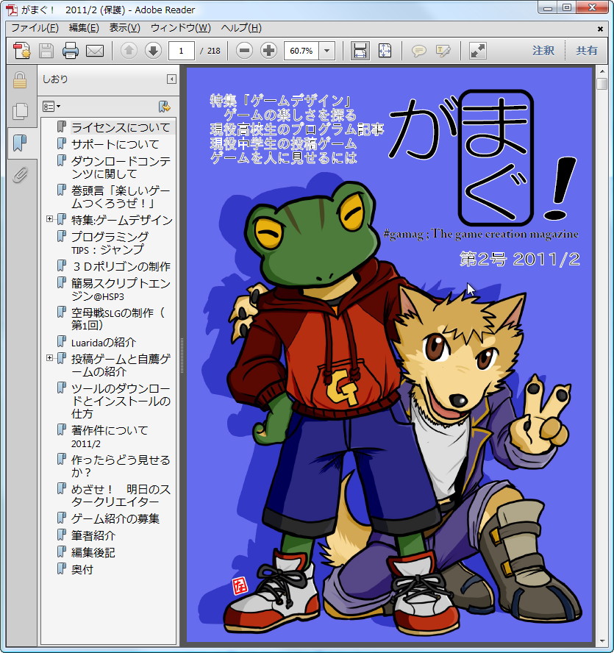Minimize the Adobe Reader window
This screenshot has width=614, height=653.
[548, 7]
